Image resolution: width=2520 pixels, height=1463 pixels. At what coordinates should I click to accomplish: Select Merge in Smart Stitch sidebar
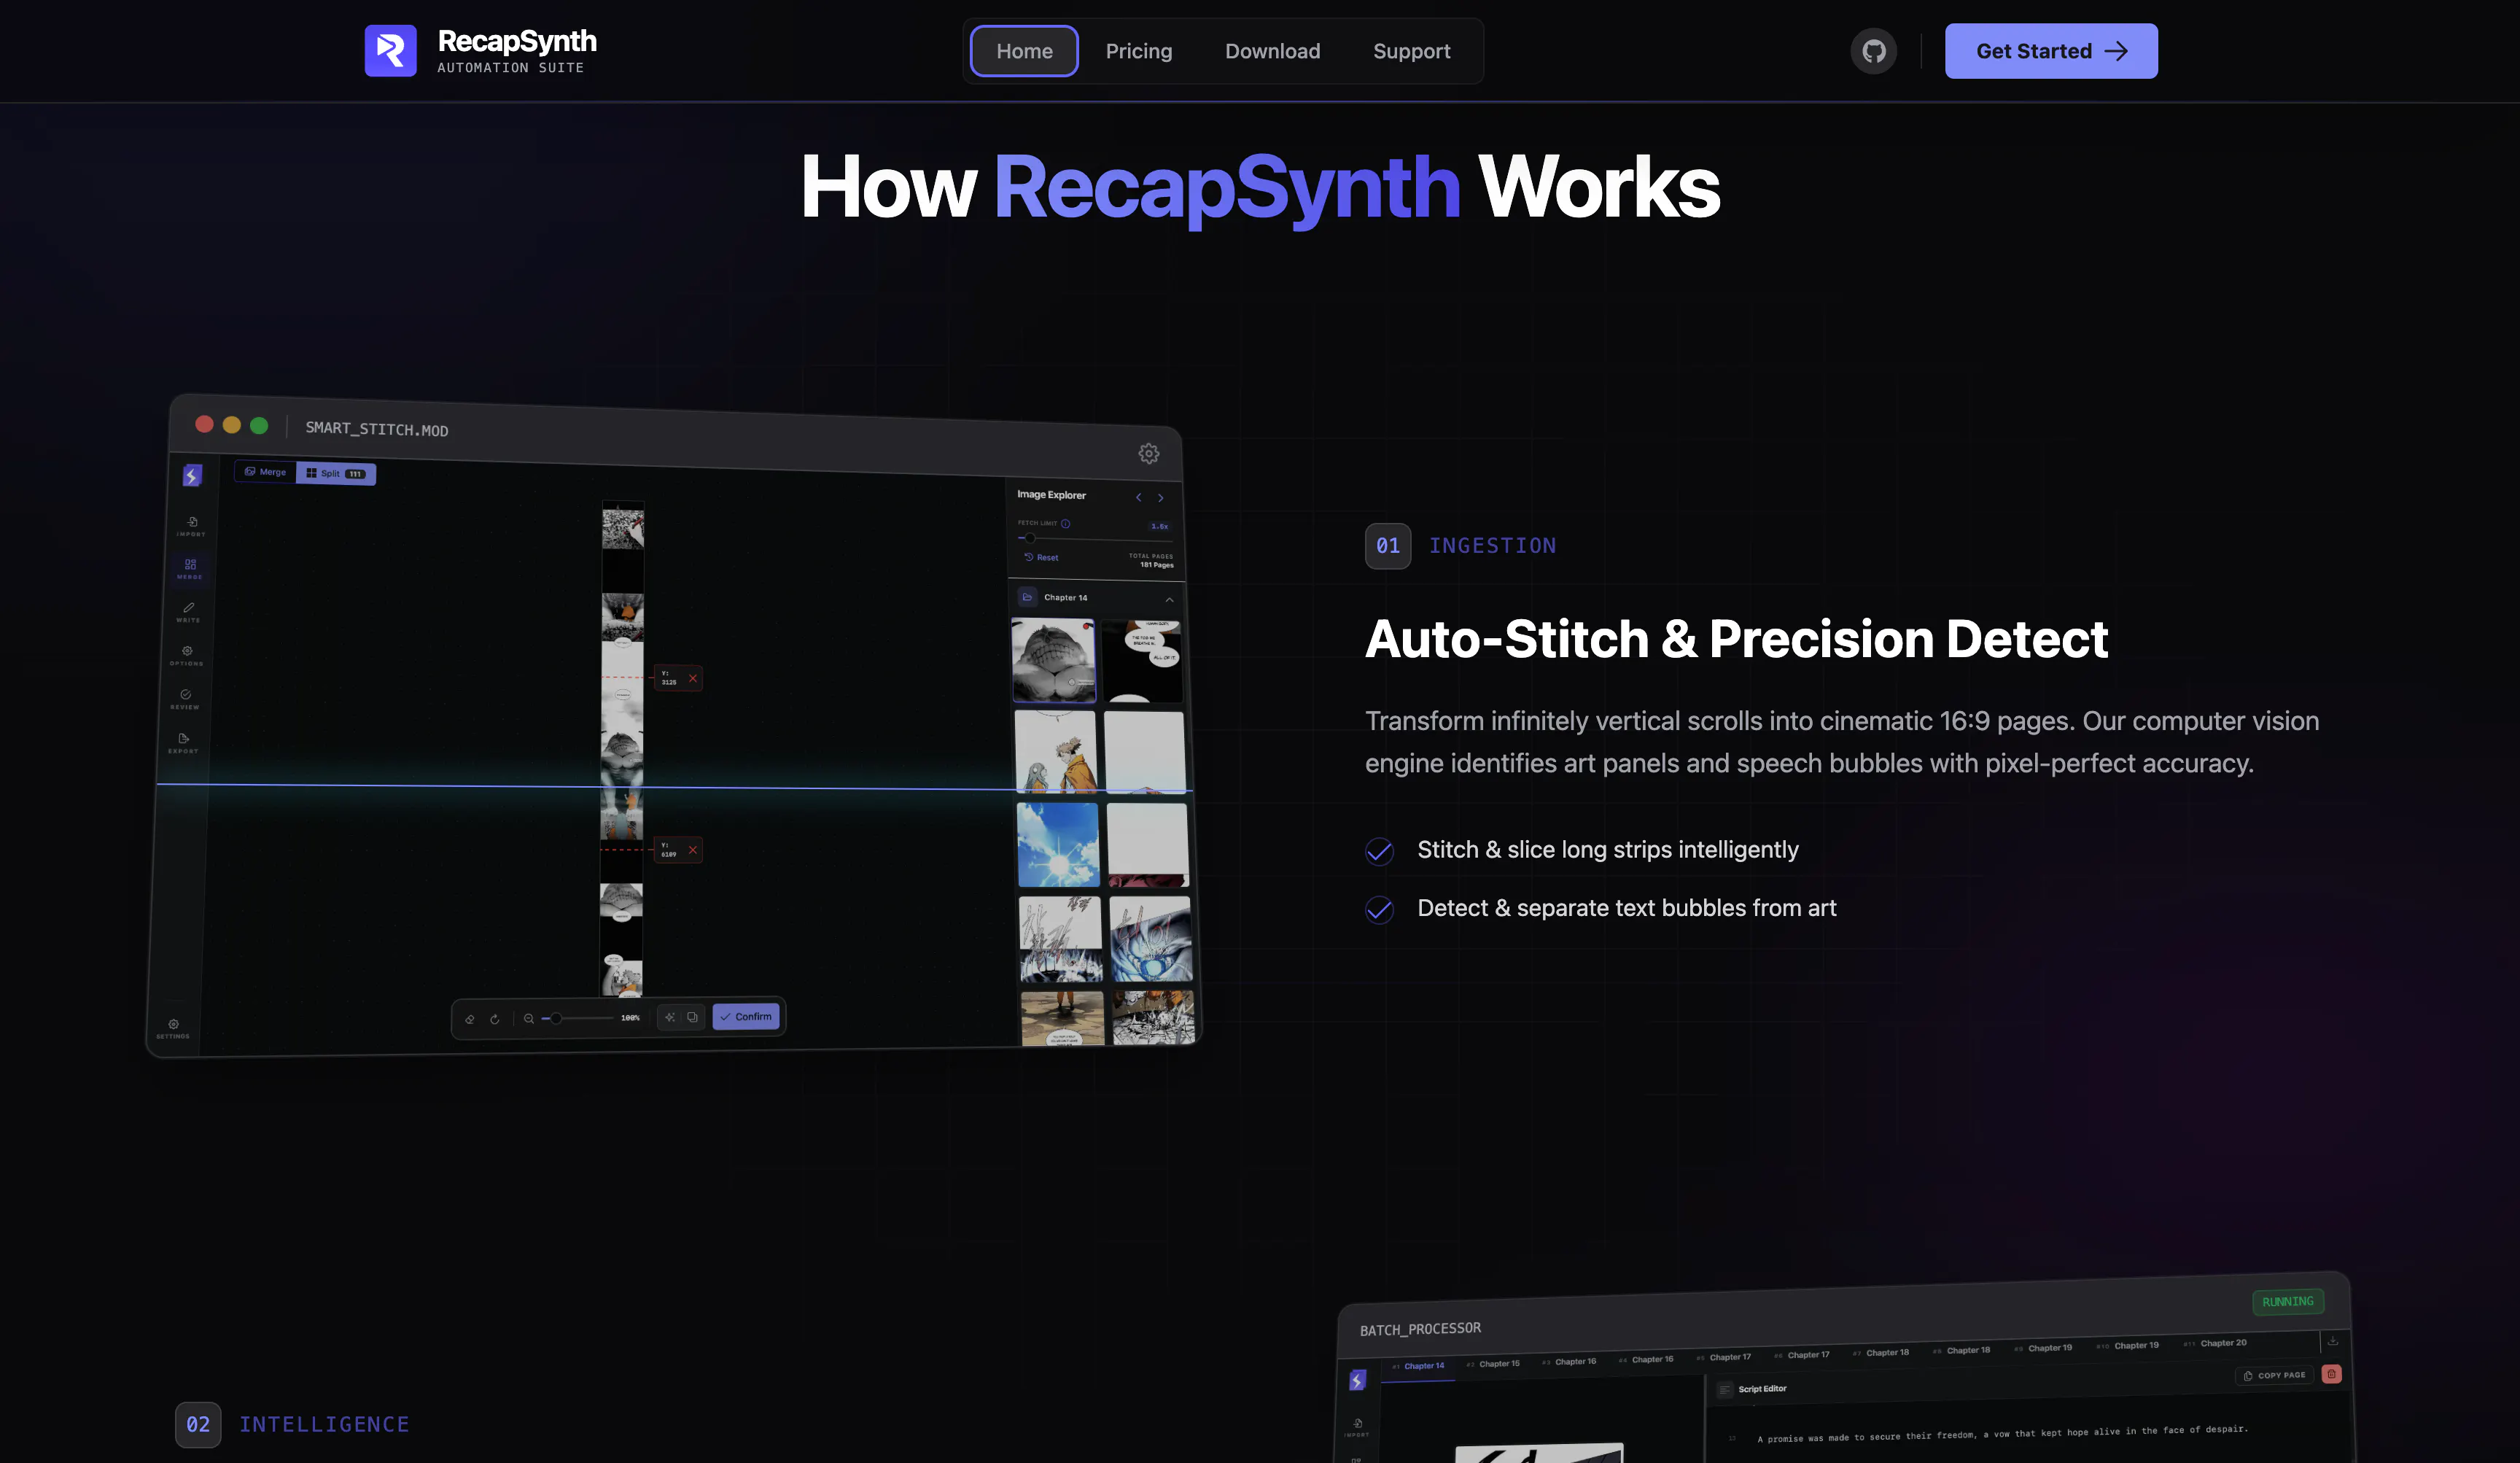coord(190,569)
